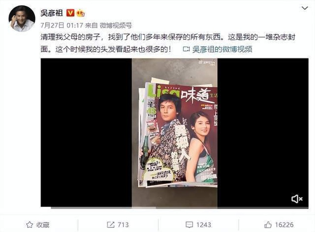The width and height of the screenshot is (315, 232).
Task: Select the 收藏 favorite button label
Action: coord(43,225)
